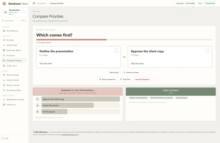Viewport: 220px width, 143px height.
Task: Click the Eisenhower Matrix logo icon
Action: click(4, 4)
